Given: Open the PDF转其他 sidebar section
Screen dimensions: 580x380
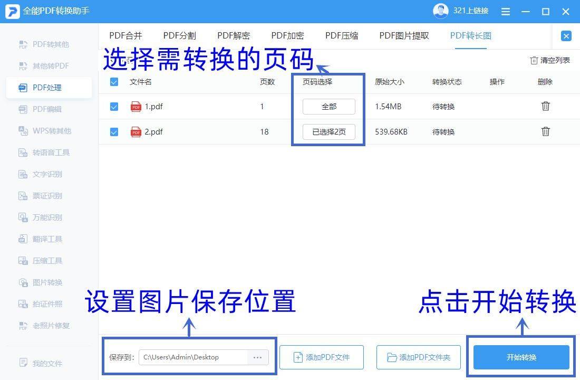Looking at the screenshot, I should tap(44, 44).
